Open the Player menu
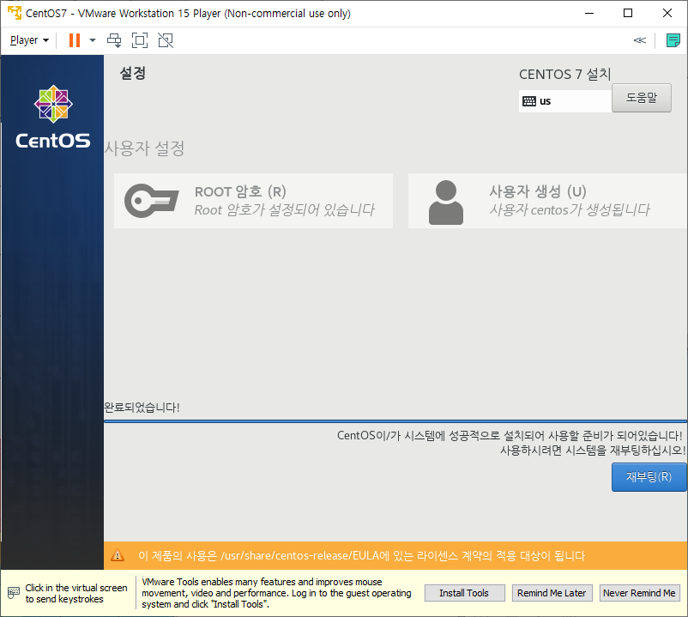This screenshot has height=617, width=688. coord(29,40)
